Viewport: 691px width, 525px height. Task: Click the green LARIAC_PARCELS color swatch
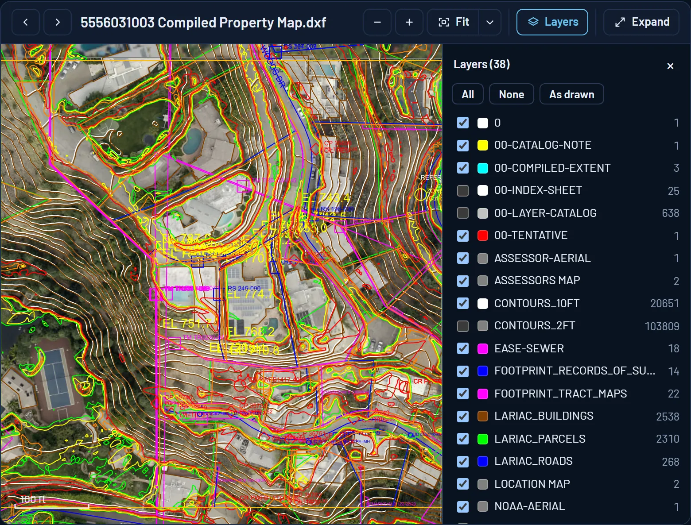[x=483, y=439]
